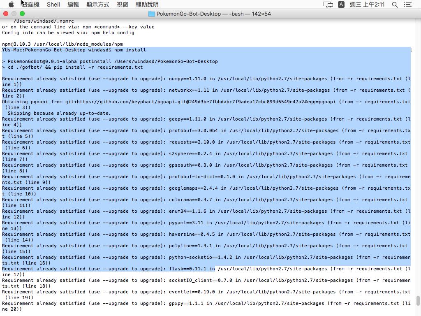This screenshot has width=421, height=316.
Task: Open the 輔助說明 menu
Action: point(147,4)
